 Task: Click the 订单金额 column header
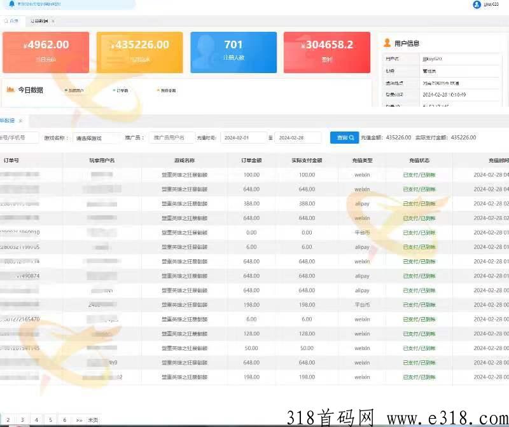click(x=251, y=160)
